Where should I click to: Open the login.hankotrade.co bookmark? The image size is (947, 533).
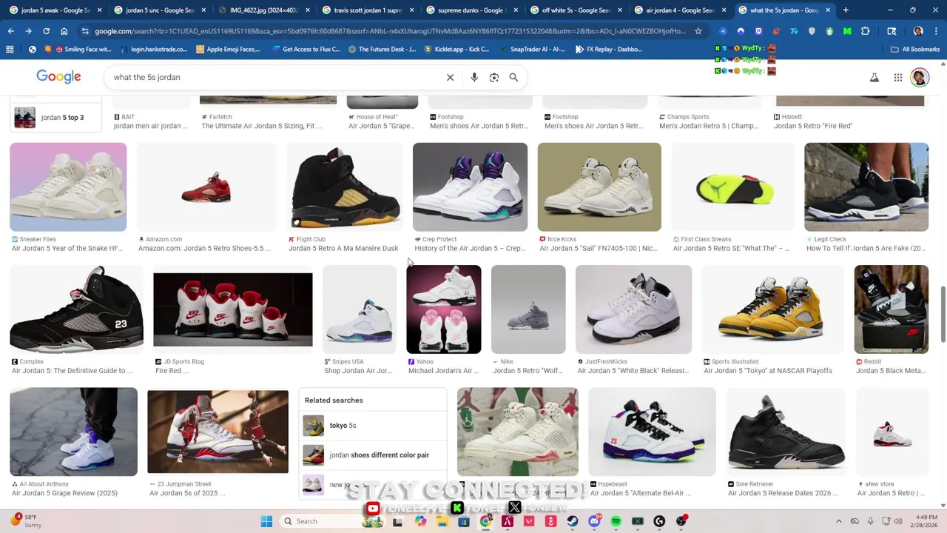coord(152,49)
